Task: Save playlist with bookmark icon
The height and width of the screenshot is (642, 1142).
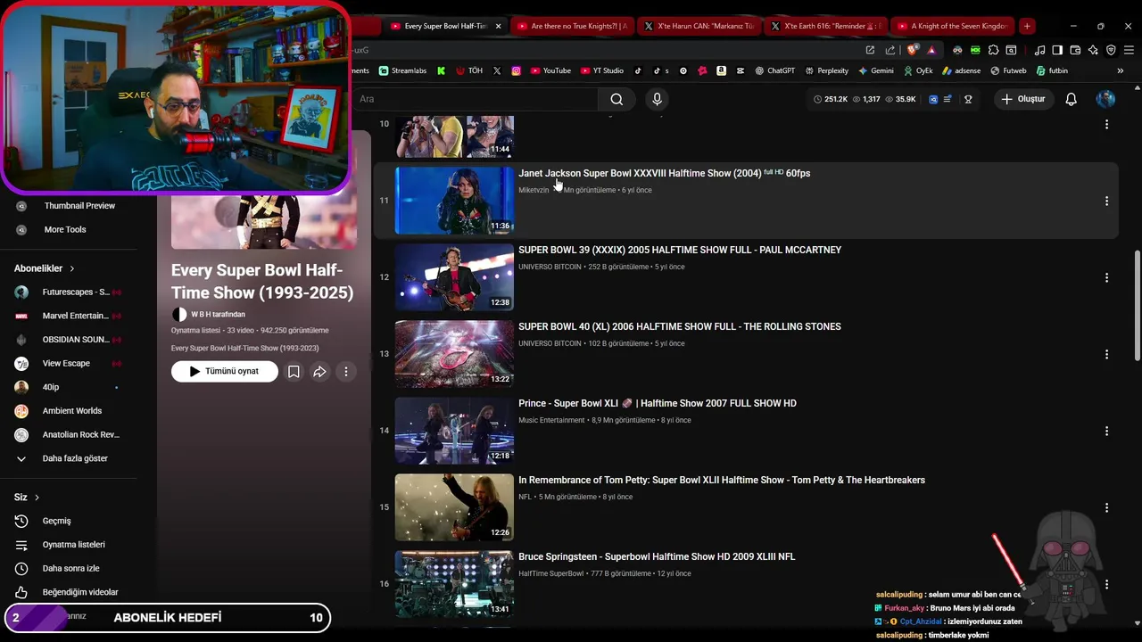Action: tap(294, 372)
